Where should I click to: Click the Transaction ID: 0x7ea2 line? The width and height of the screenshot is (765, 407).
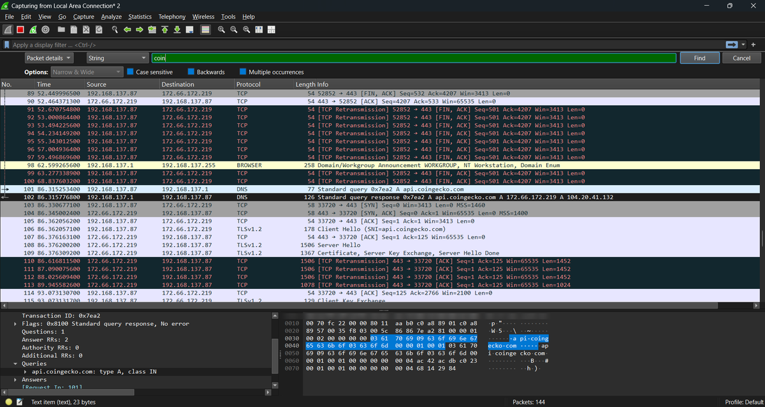[61, 316]
